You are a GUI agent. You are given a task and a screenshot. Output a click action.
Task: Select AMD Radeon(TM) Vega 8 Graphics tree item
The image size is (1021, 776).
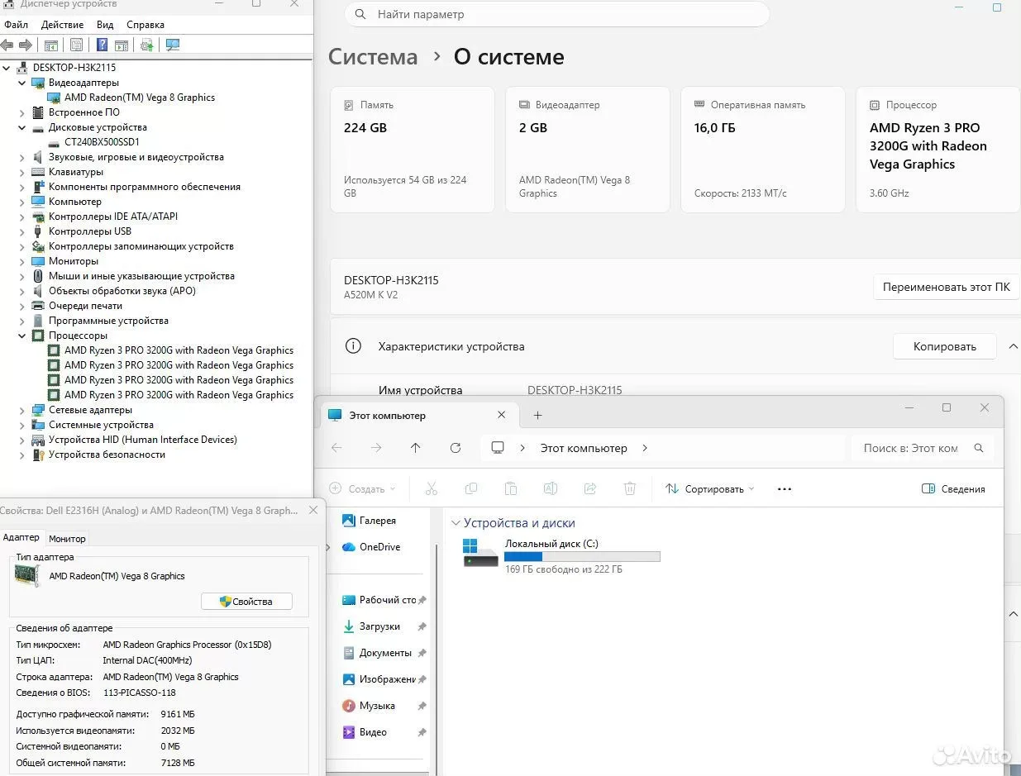[140, 98]
